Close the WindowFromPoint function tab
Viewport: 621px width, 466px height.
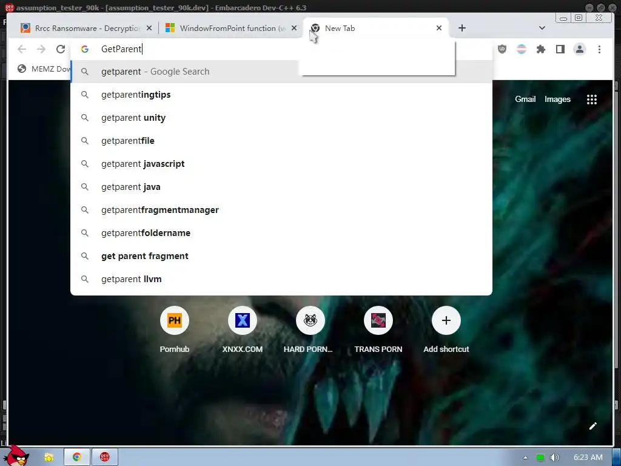coord(294,28)
